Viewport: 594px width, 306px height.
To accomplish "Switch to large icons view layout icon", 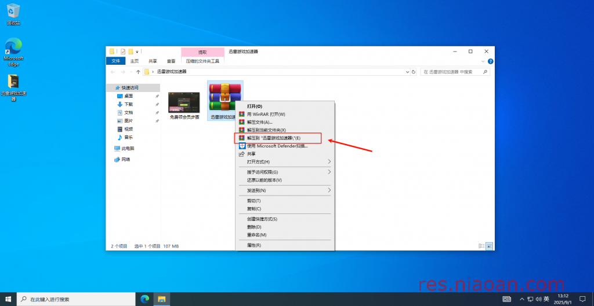I will tap(489, 246).
